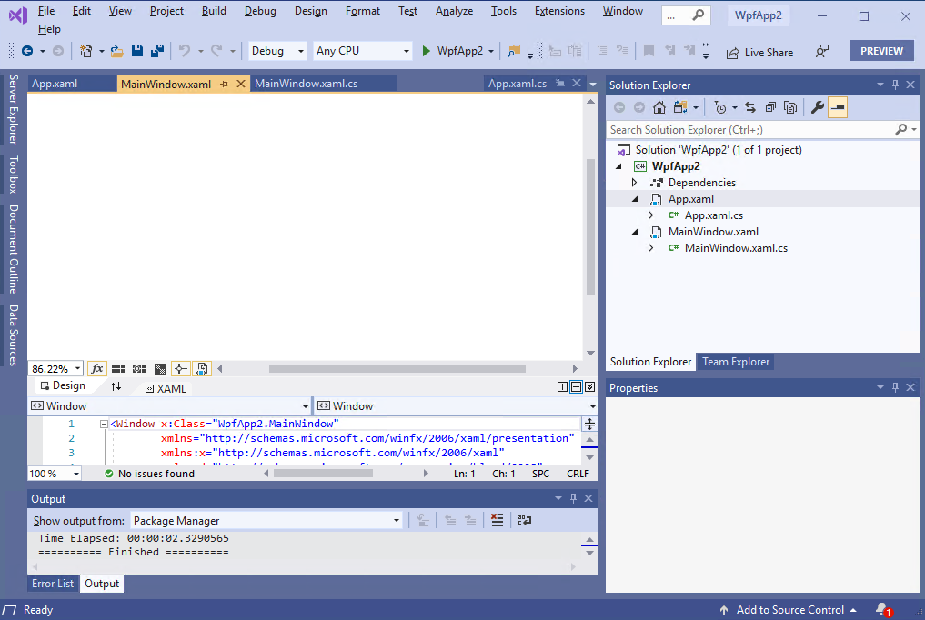Viewport: 925px width, 620px height.
Task: Open the File menu
Action: (x=46, y=11)
